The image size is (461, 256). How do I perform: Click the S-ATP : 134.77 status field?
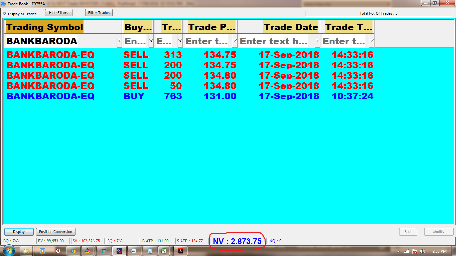point(192,241)
